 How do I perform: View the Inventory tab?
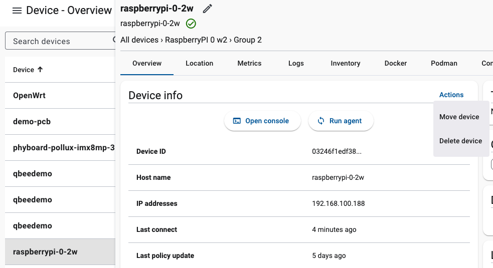pyautogui.click(x=345, y=63)
